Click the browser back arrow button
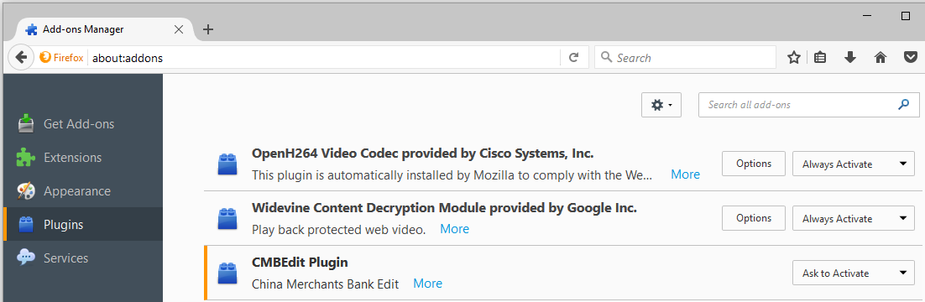The image size is (925, 302). 21,57
